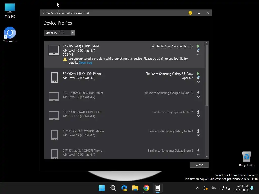Click the device list scrollbar up arrow

(207, 43)
